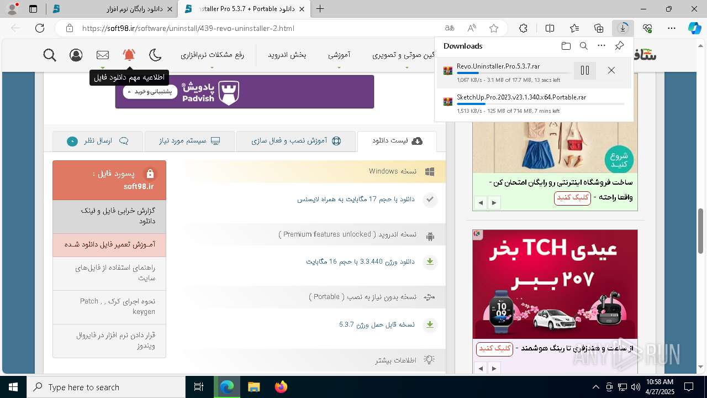Click راهنمای استفاده از فایل‌های سایت
The height and width of the screenshot is (398, 707).
tap(109, 273)
